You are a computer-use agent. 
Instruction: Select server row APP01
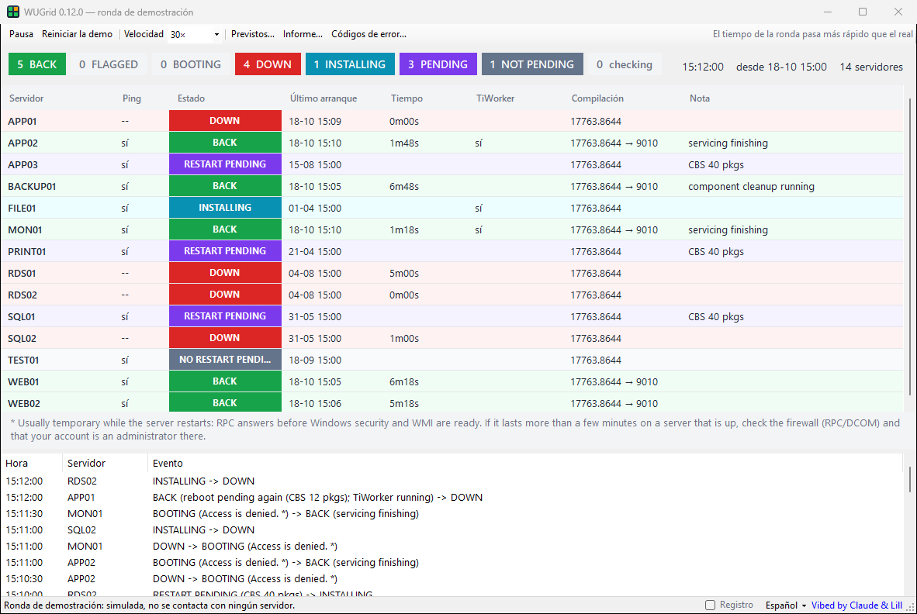(x=452, y=121)
